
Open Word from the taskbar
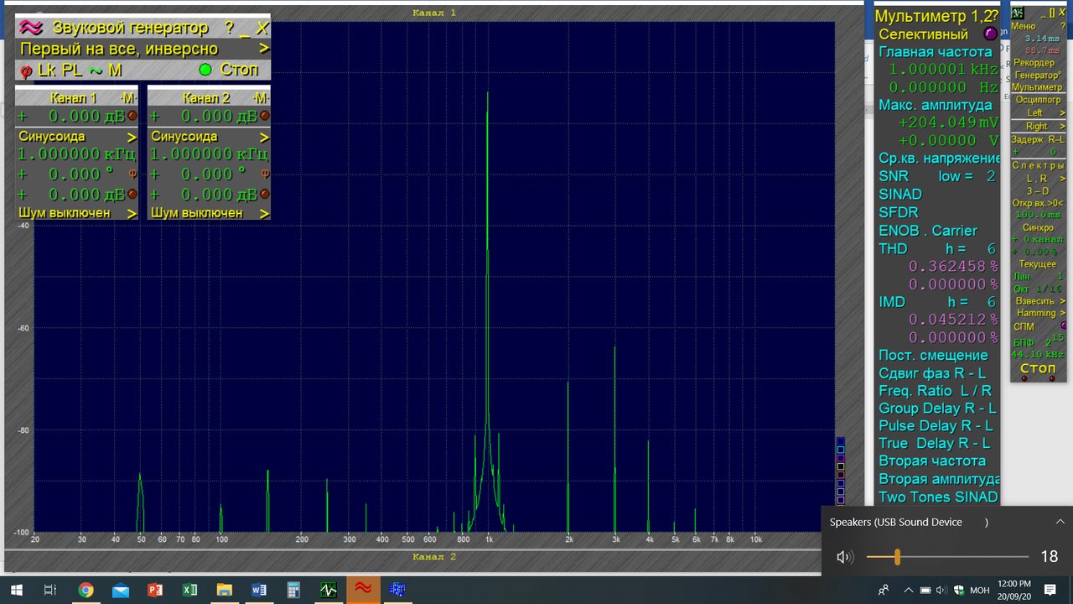(258, 590)
